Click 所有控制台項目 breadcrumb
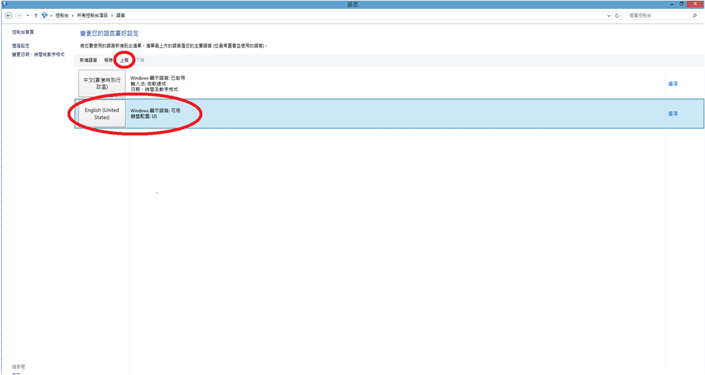Screen dimensions: 705x375 click(93, 15)
